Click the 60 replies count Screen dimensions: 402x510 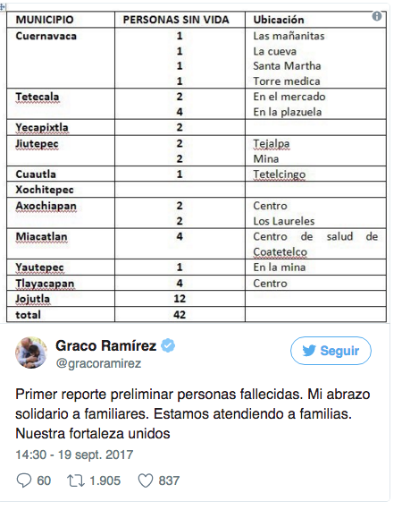44,480
